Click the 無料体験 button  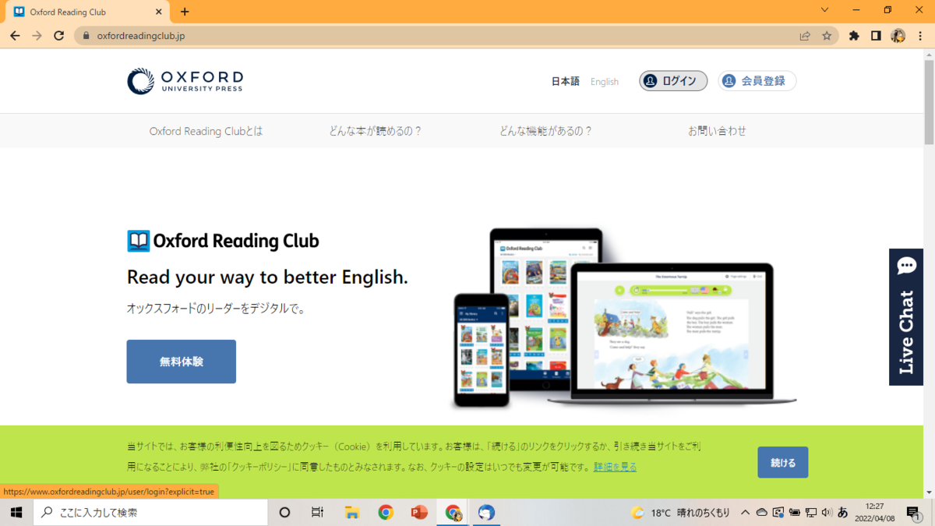point(182,362)
